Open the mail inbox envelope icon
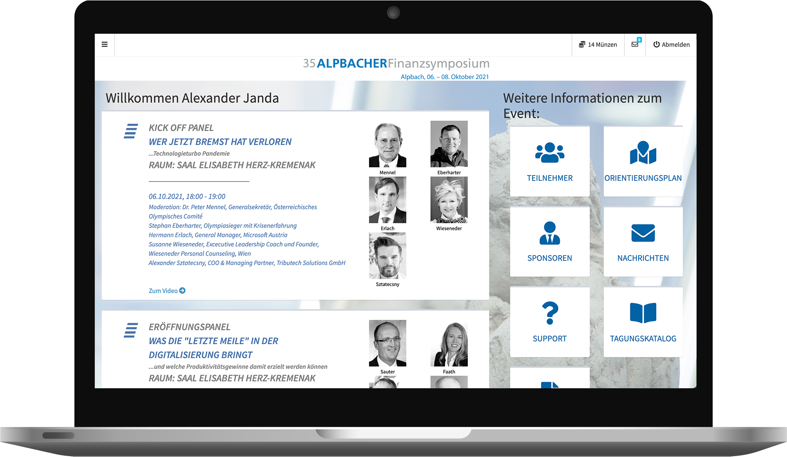Viewport: 787px width, 457px height. tap(635, 45)
